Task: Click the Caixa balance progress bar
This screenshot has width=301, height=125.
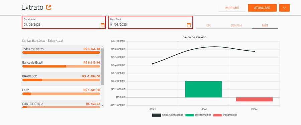Action: 61,94
